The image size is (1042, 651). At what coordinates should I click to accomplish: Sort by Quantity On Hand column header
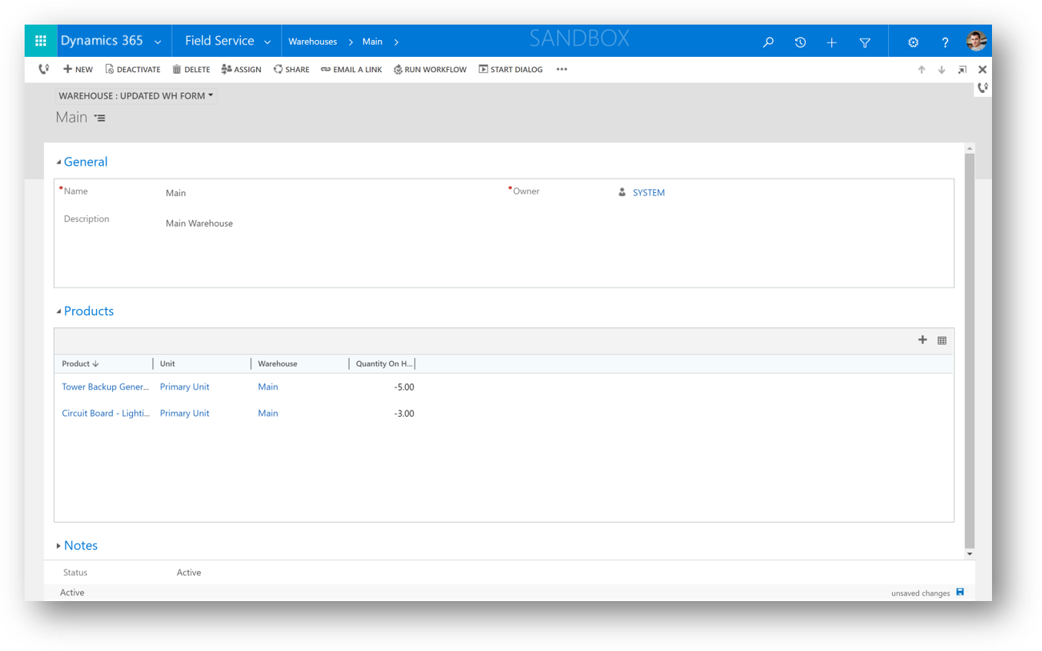coord(385,364)
